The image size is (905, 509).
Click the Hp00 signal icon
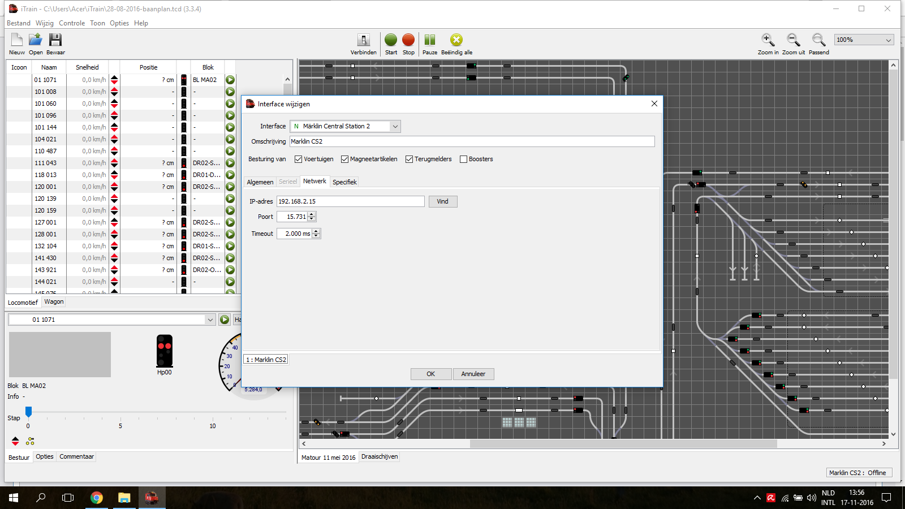point(165,351)
